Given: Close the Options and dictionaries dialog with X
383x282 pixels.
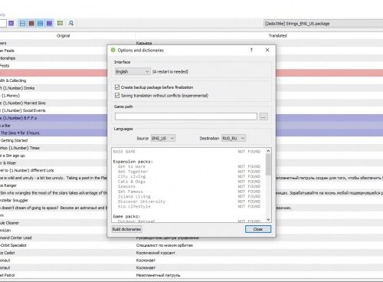Looking at the screenshot, I should pos(267,50).
